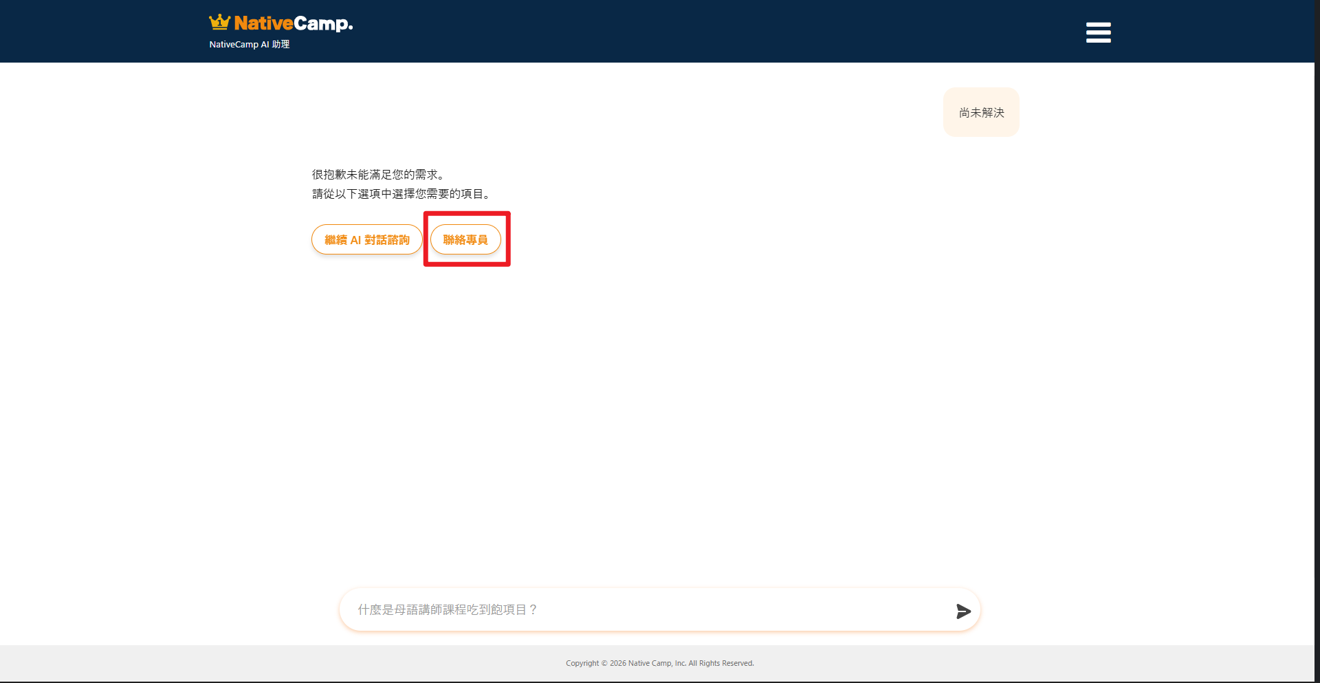Select the 聯絡專員 option
Viewport: 1320px width, 683px height.
point(465,239)
